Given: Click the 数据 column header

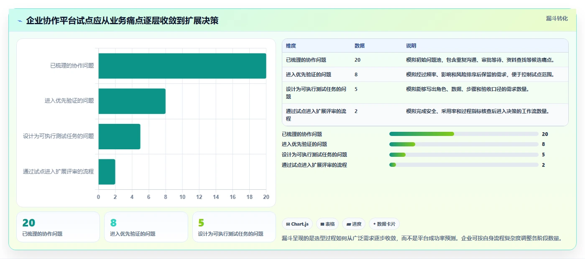Looking at the screenshot, I should point(360,46).
